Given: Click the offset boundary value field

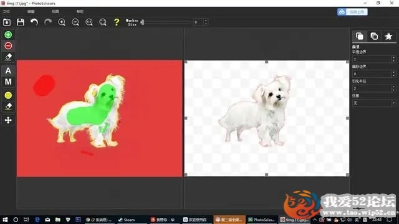Looking at the screenshot, I should 372,74.
